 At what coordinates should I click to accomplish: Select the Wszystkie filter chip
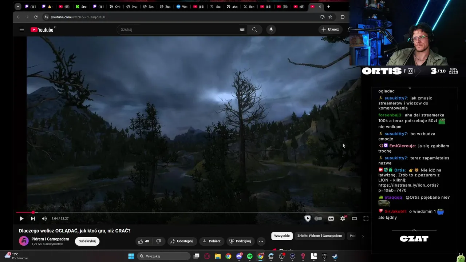(x=282, y=236)
